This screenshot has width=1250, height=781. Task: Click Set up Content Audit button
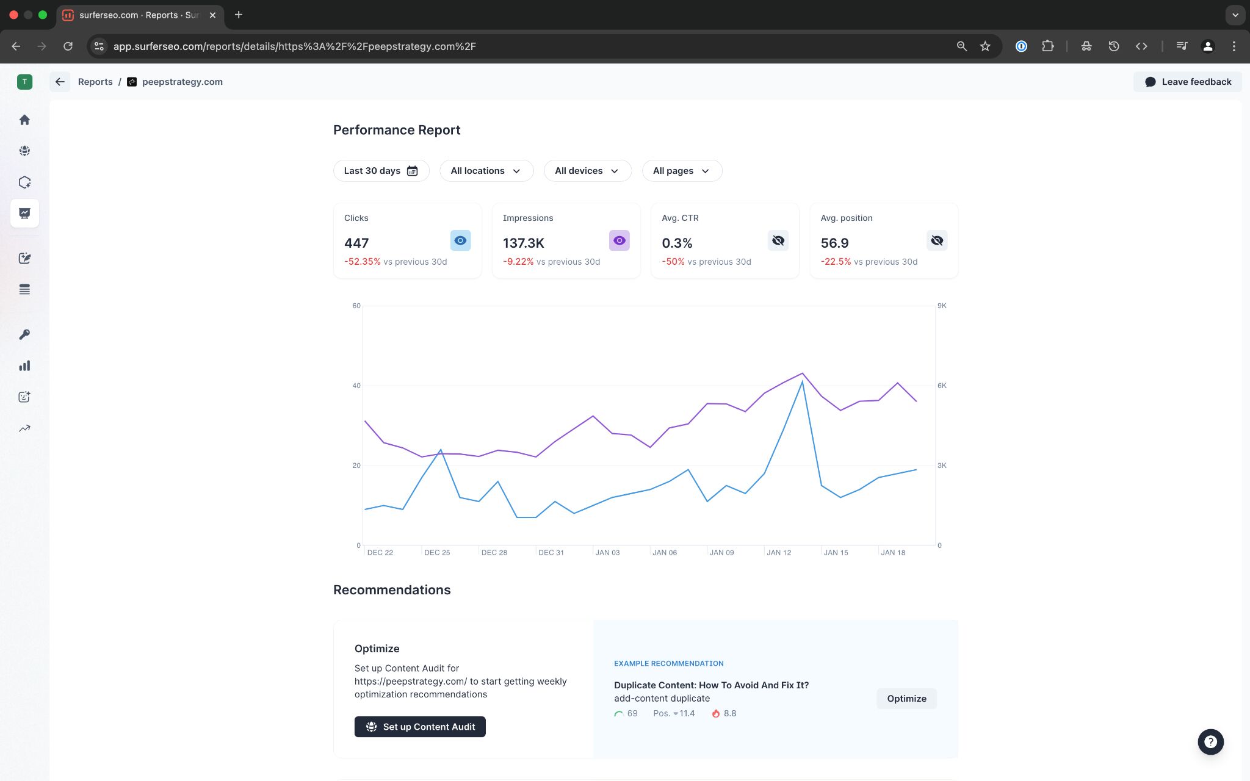(x=420, y=727)
